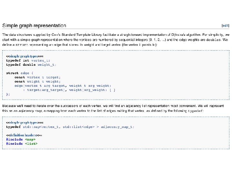Screen dimensions: 232x174
Task: Click the monospace "typedef" ending the second paragraph
Action: [196, 111]
